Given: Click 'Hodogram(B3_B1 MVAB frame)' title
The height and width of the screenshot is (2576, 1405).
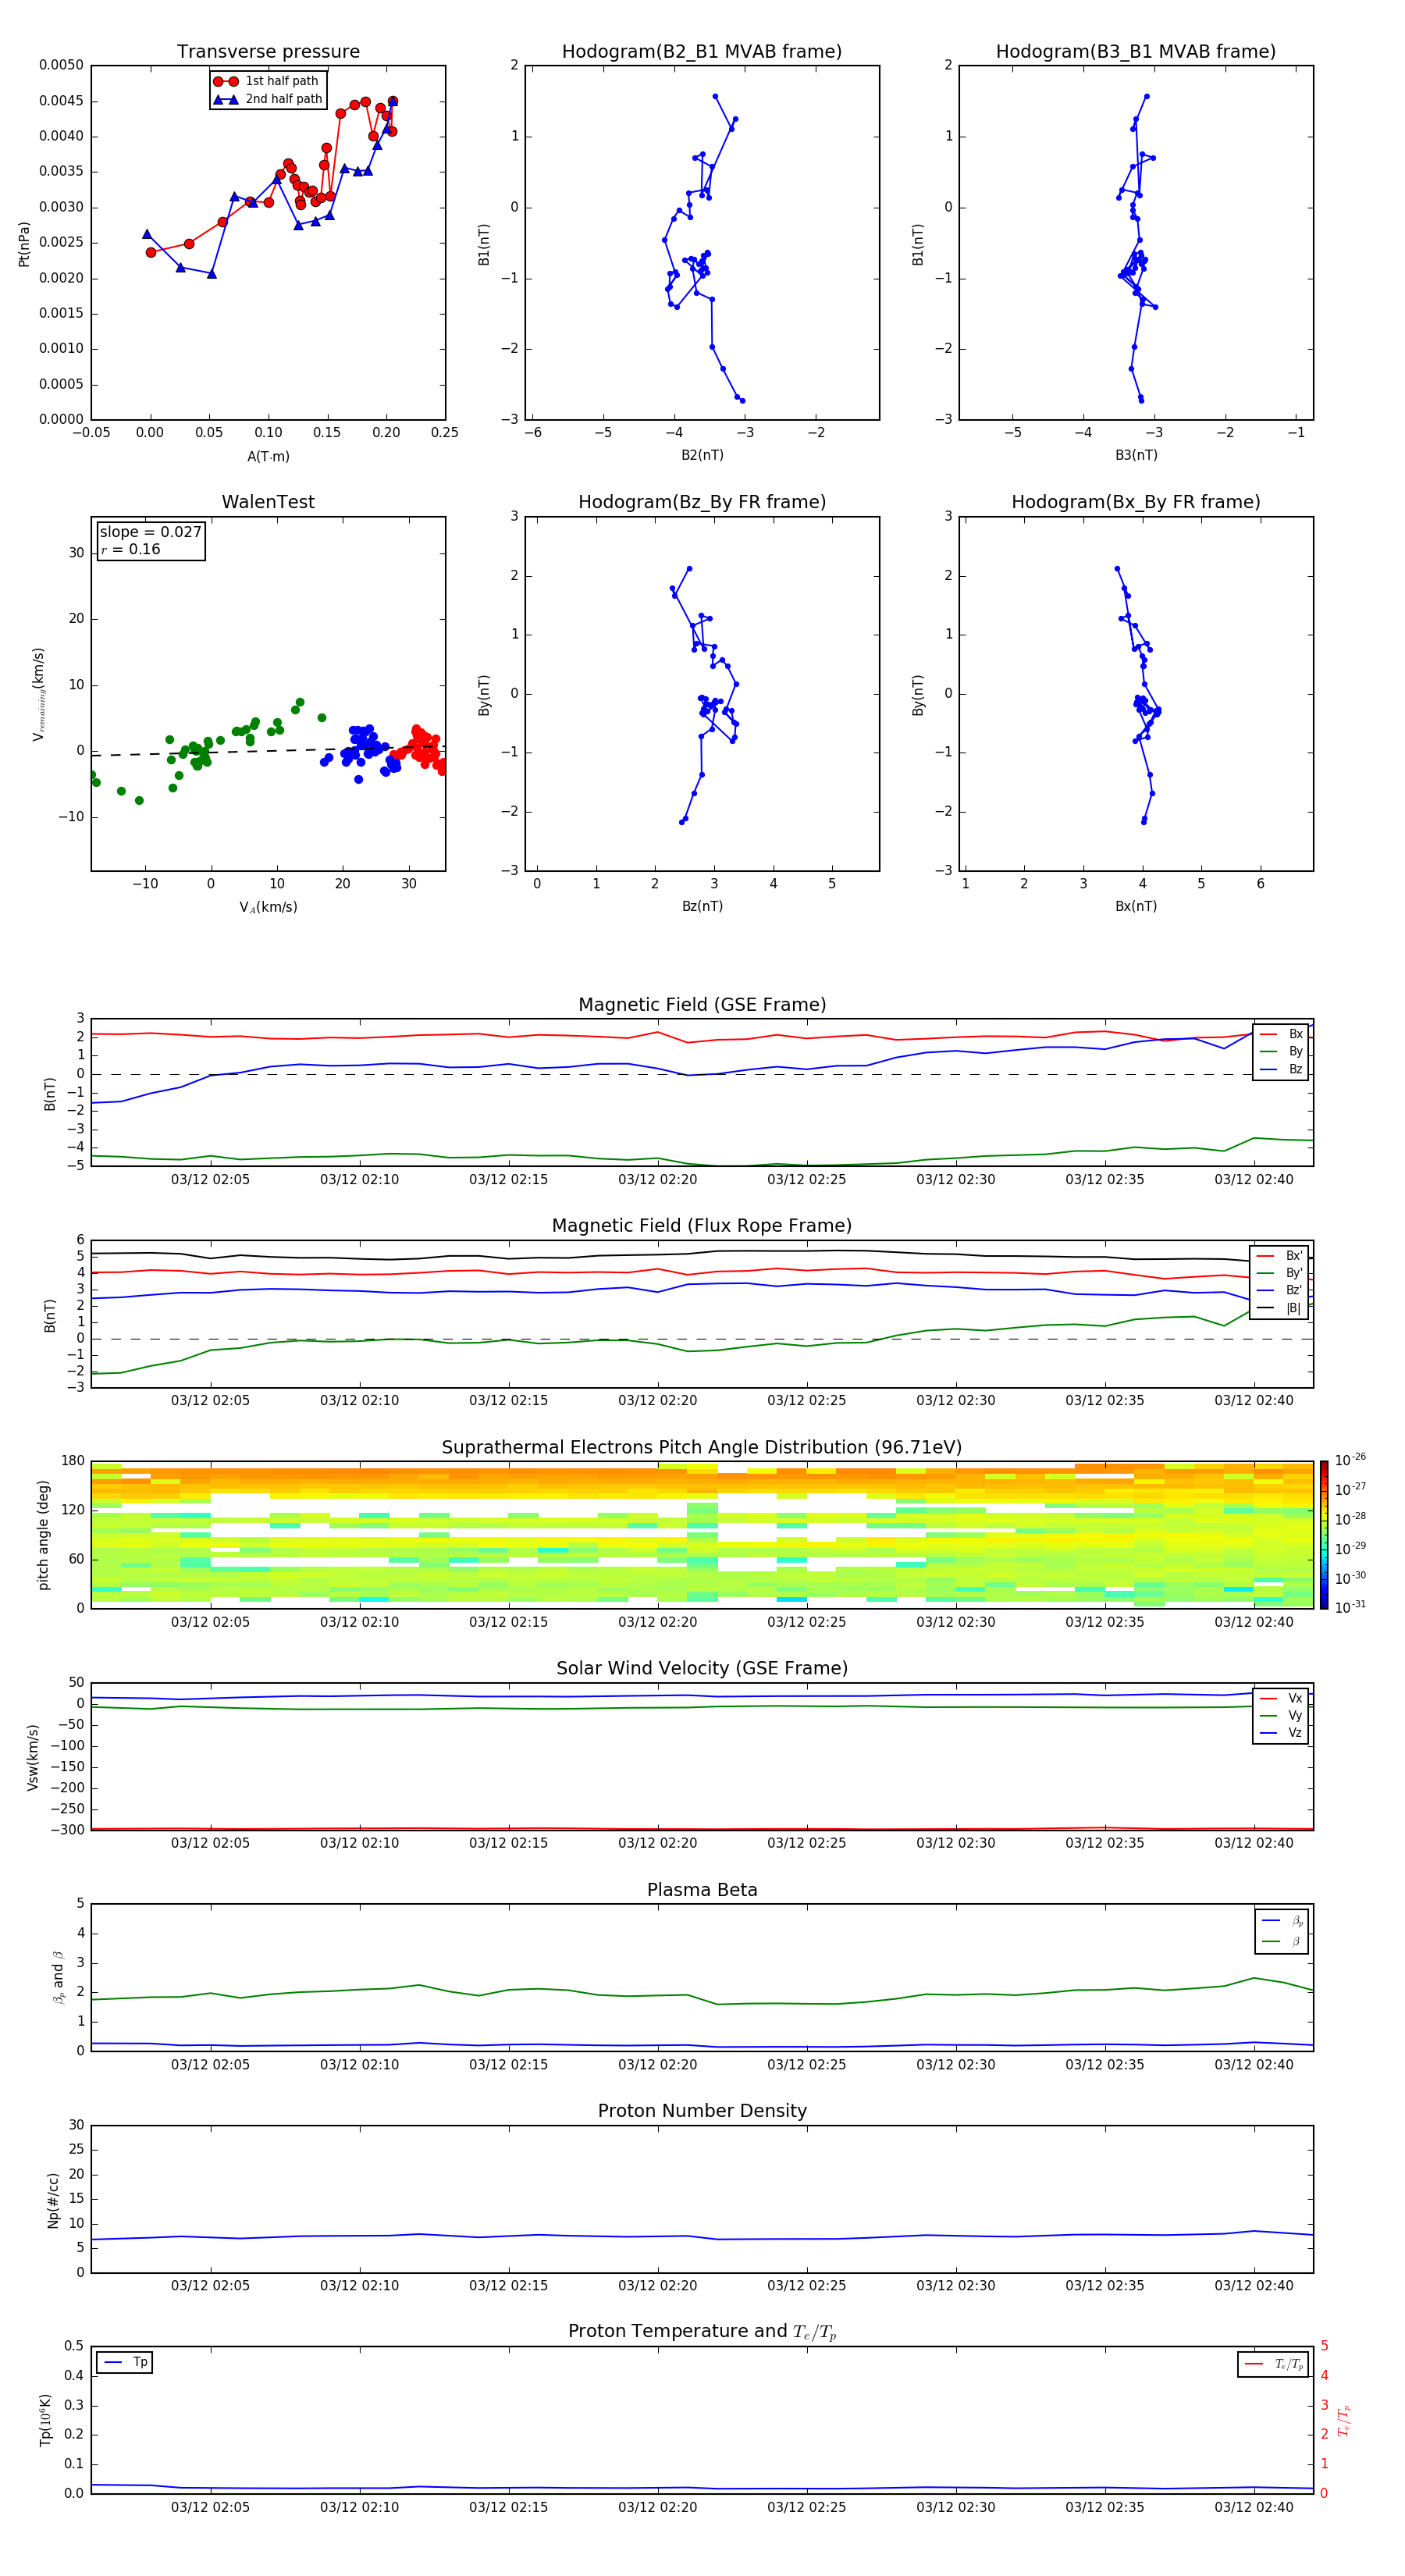Looking at the screenshot, I should click(1136, 52).
